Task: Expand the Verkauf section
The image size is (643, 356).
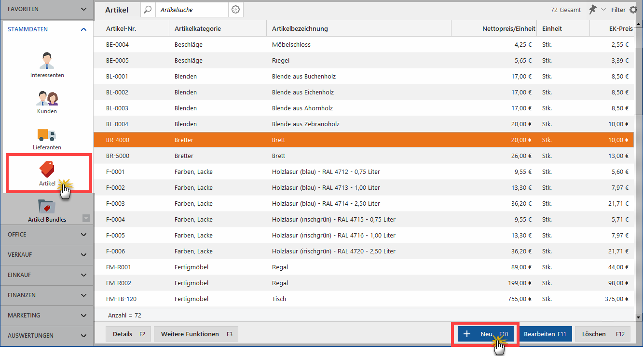Action: click(x=47, y=255)
